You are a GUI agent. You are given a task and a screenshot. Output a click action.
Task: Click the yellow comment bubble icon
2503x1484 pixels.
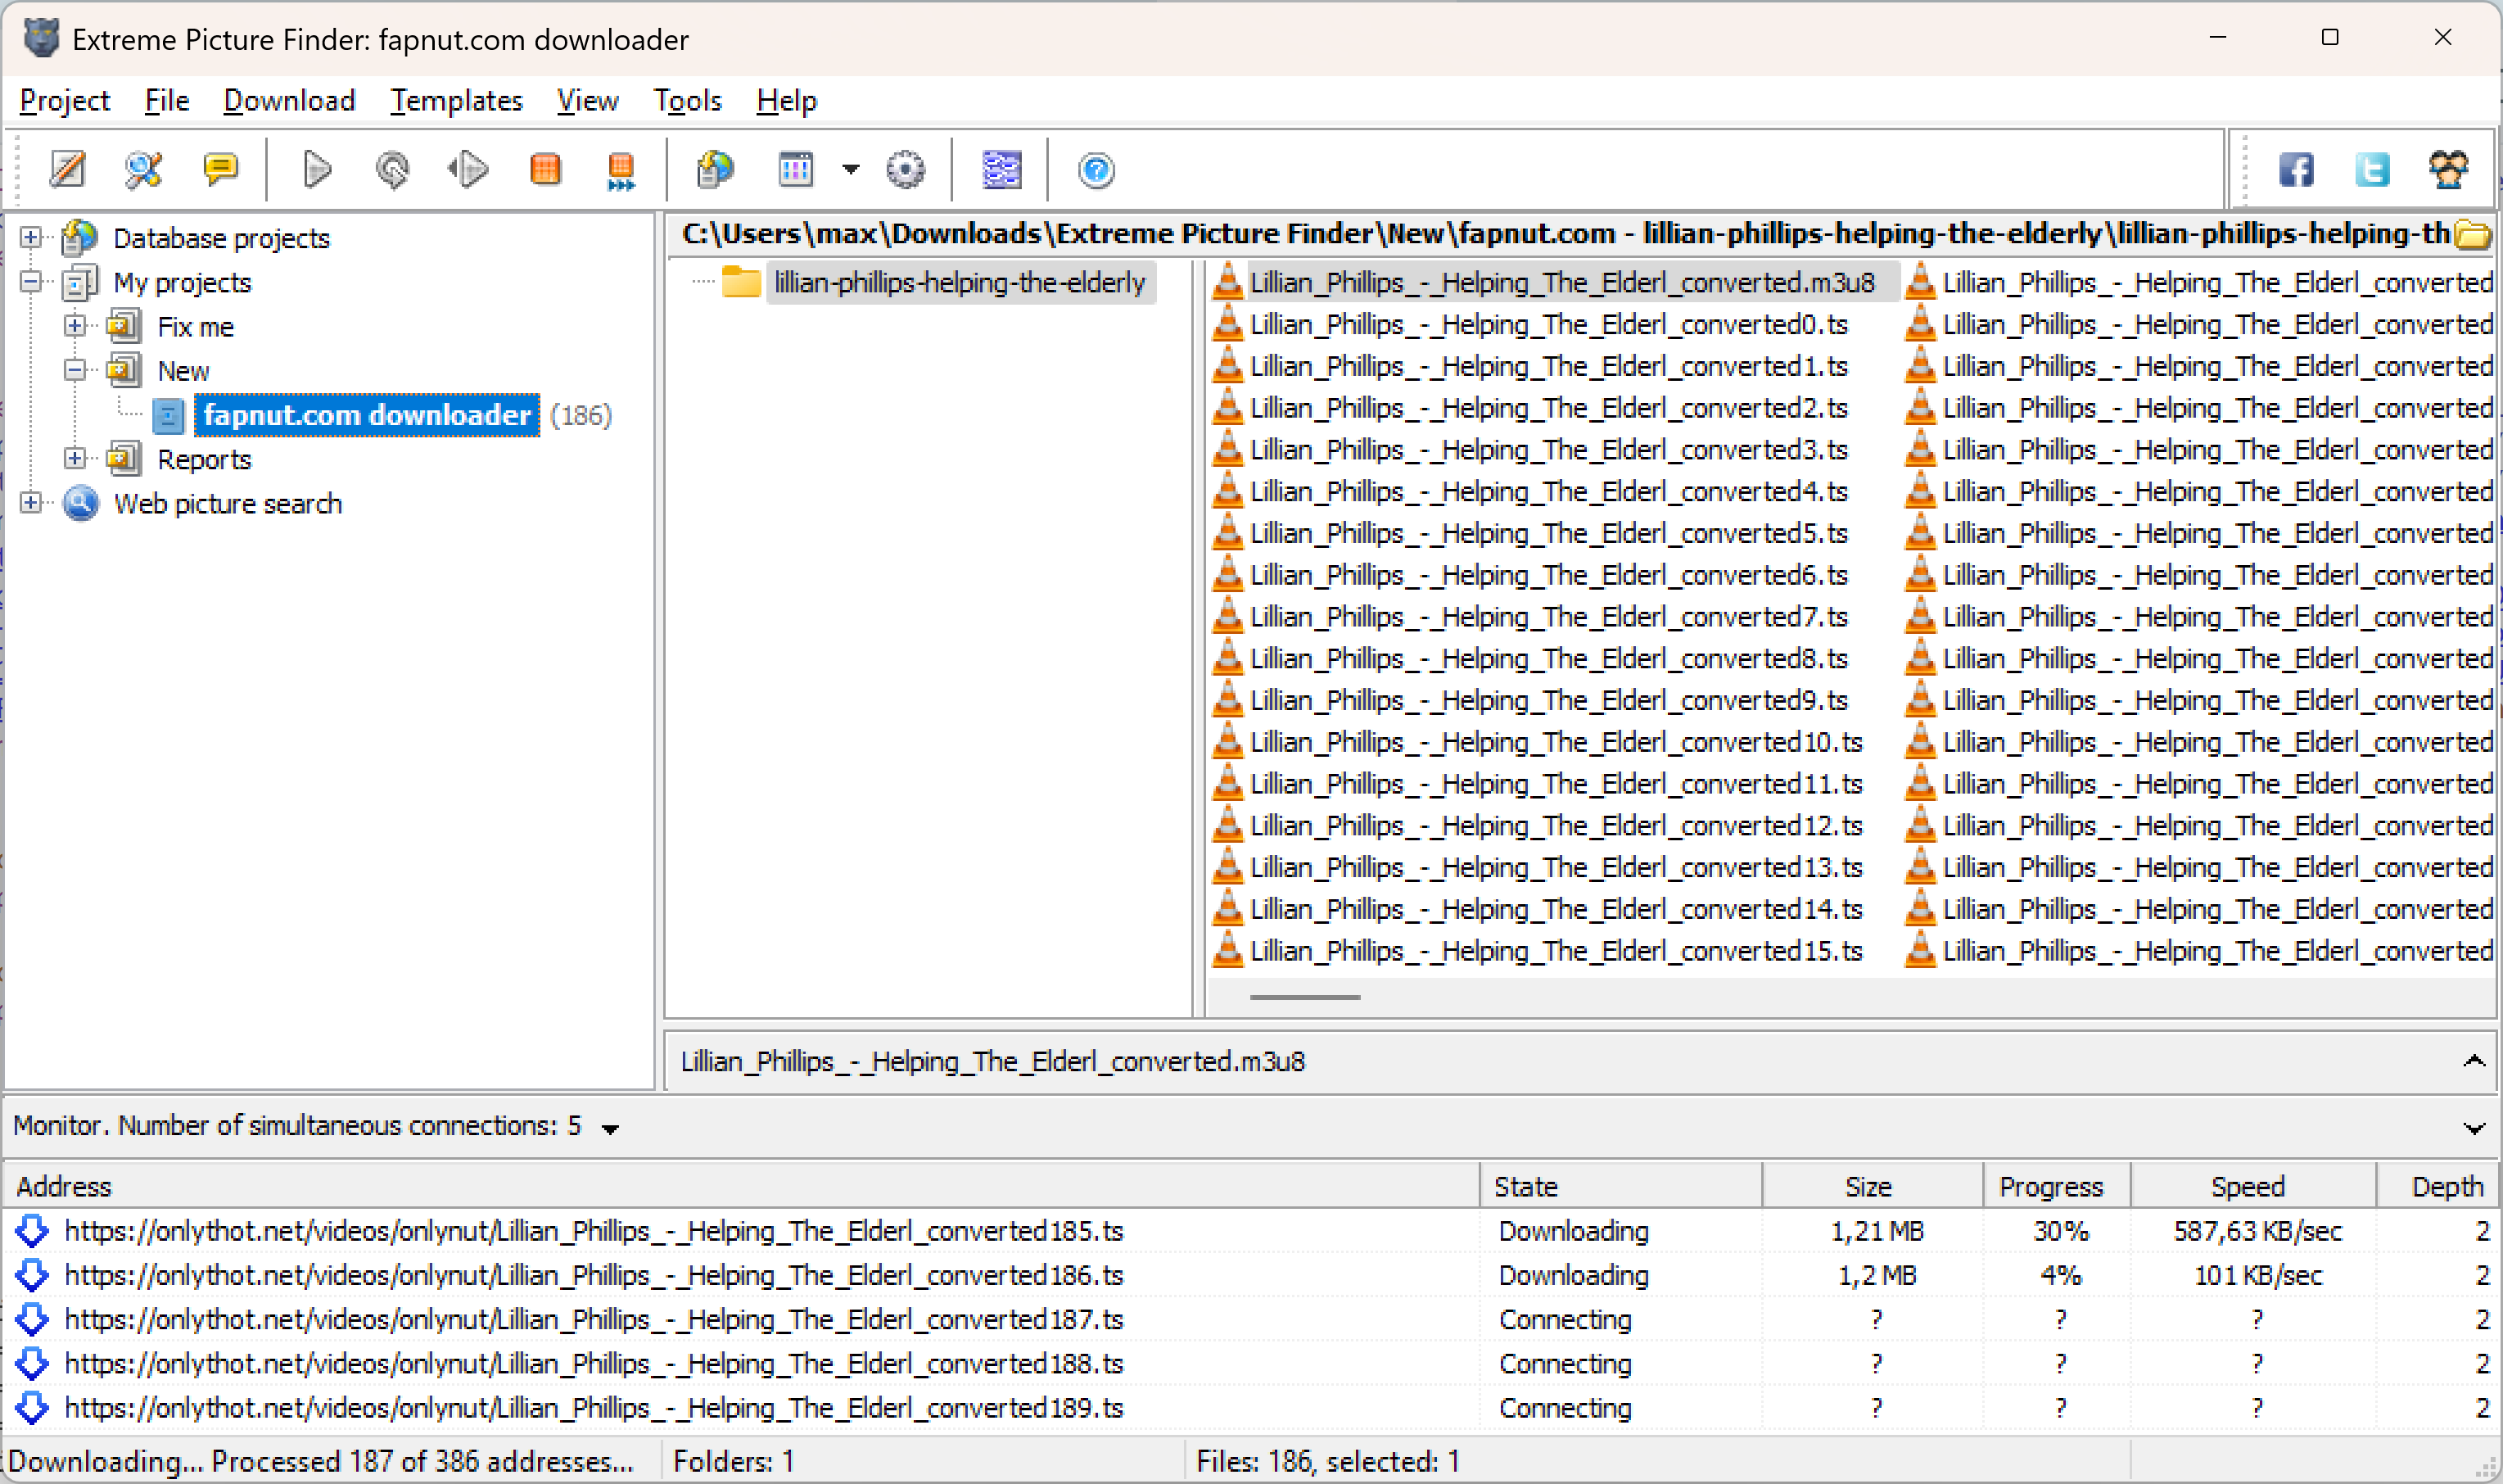pyautogui.click(x=220, y=170)
